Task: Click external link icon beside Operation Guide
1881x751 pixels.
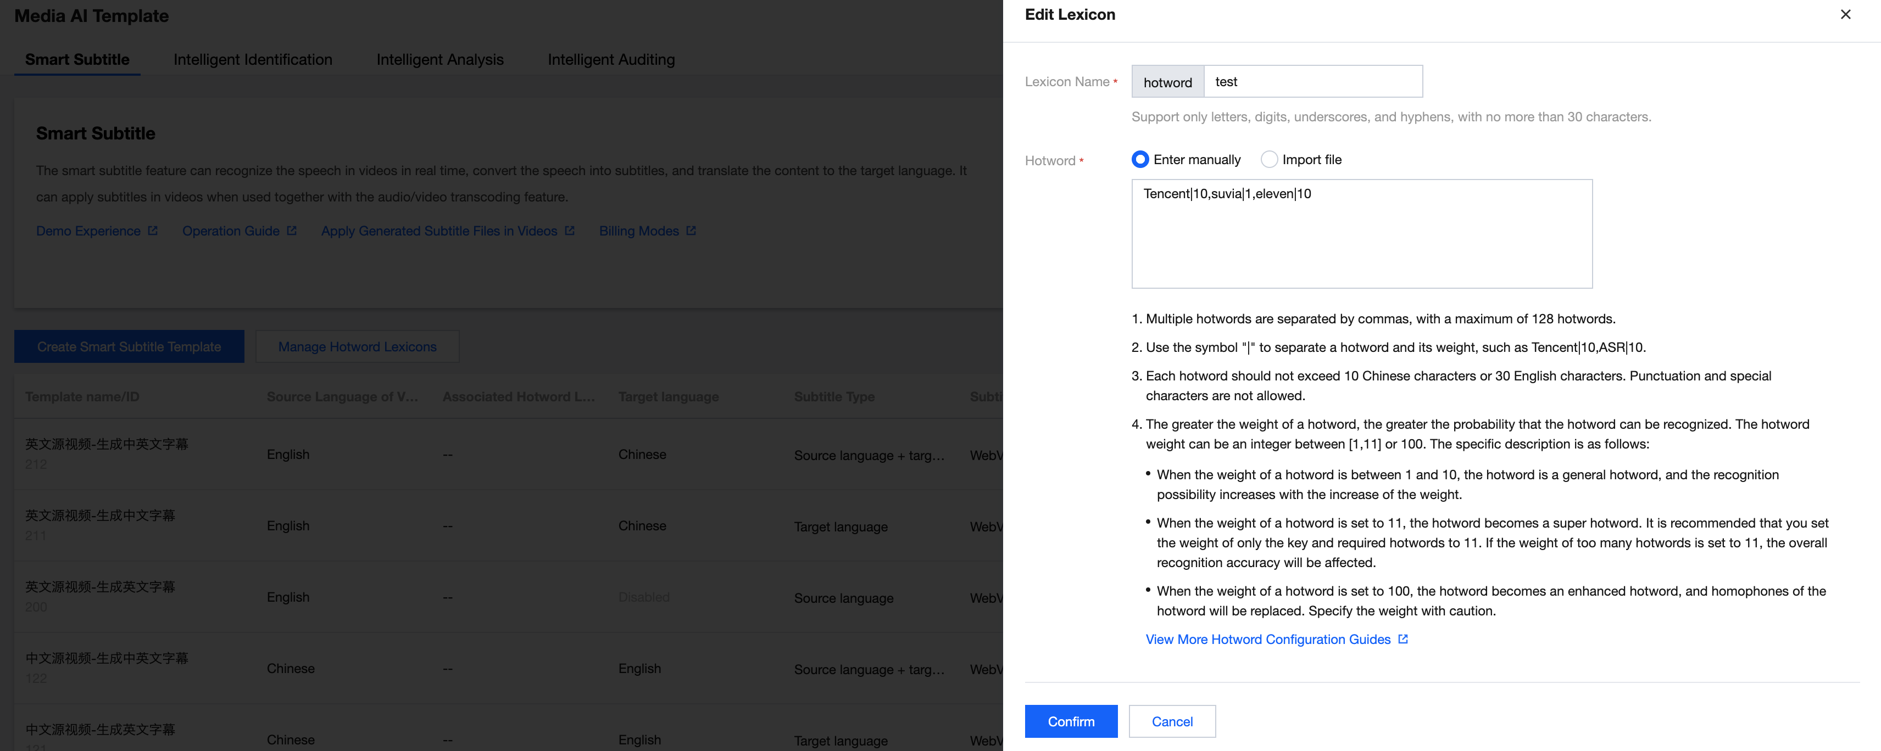Action: click(292, 231)
